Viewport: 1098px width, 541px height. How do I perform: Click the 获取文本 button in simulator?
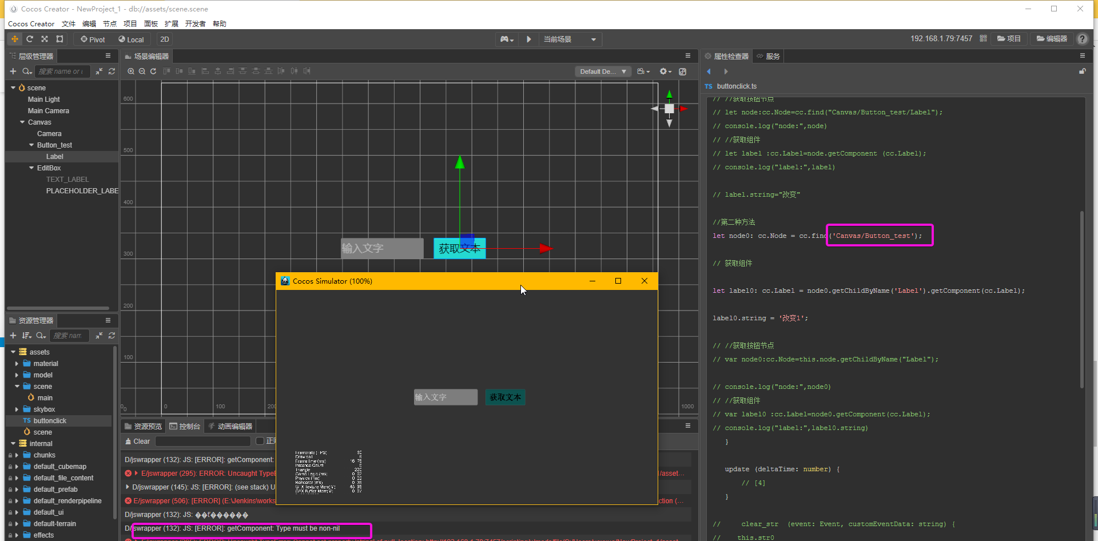(x=505, y=397)
